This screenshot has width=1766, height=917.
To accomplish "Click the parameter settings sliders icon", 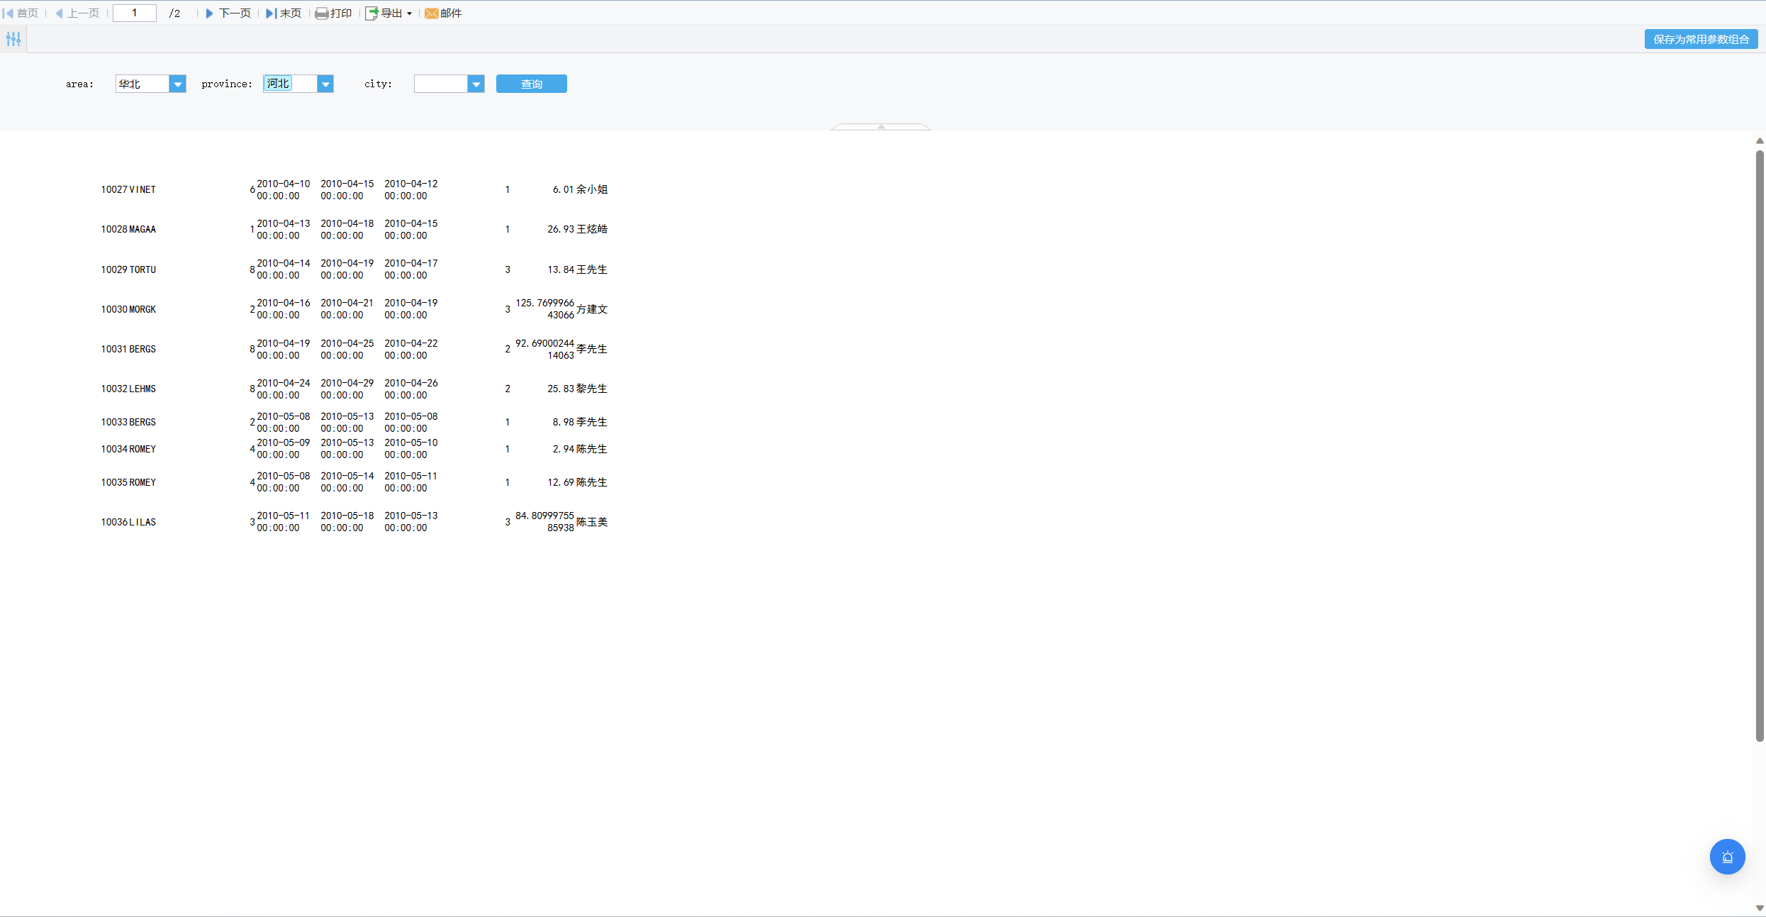I will coord(13,39).
